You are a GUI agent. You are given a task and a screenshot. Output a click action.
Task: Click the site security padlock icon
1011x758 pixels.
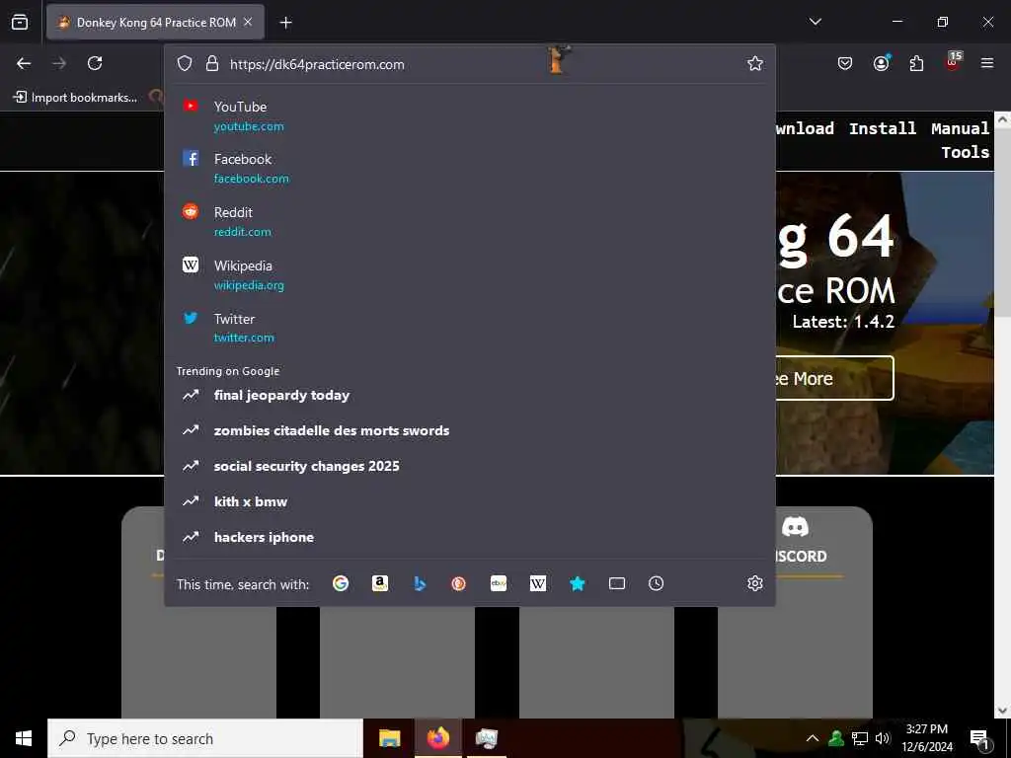coord(212,63)
